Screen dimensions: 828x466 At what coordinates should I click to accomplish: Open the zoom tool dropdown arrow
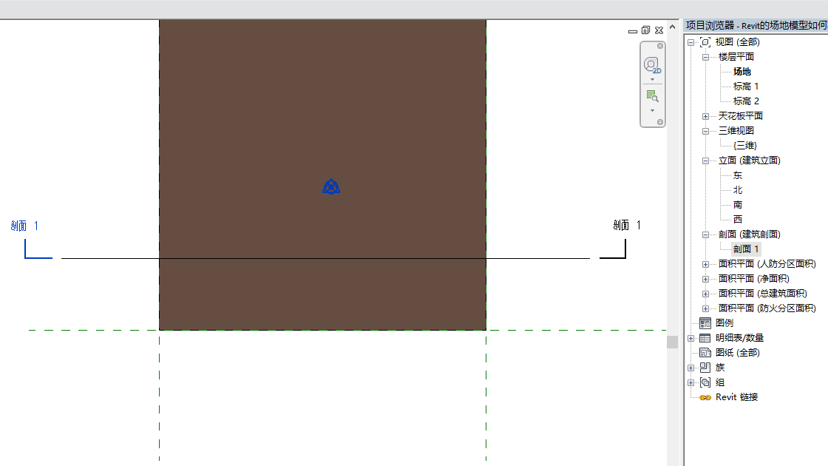653,110
